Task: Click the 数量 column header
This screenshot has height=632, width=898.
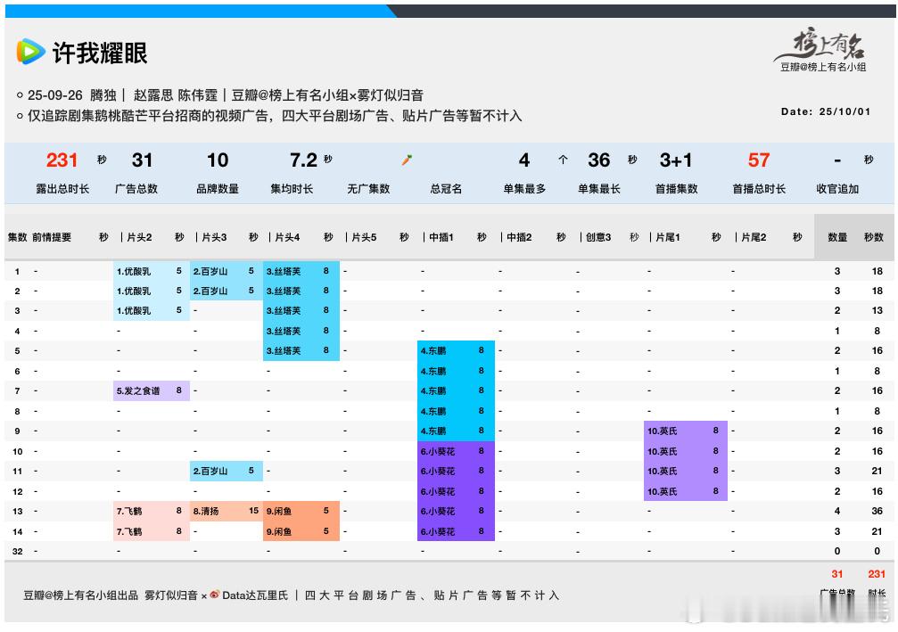Action: [x=837, y=237]
